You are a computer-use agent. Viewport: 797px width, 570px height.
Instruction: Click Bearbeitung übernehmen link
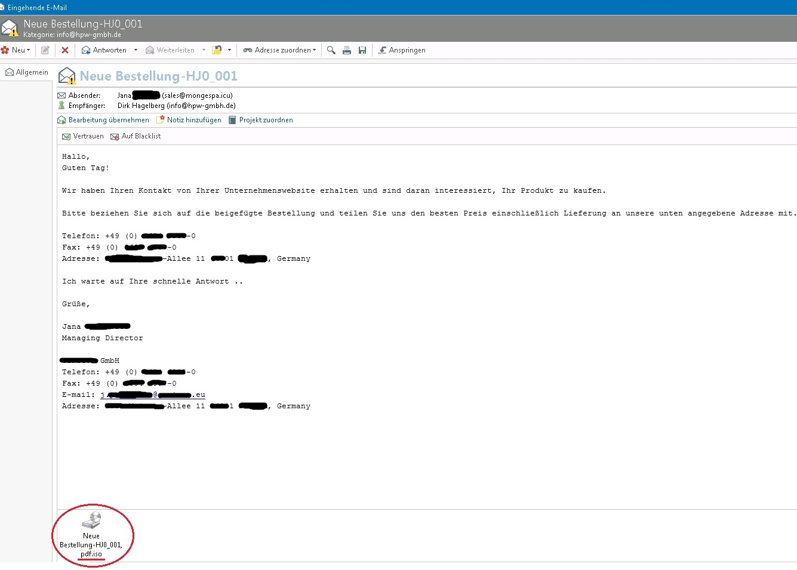(109, 120)
